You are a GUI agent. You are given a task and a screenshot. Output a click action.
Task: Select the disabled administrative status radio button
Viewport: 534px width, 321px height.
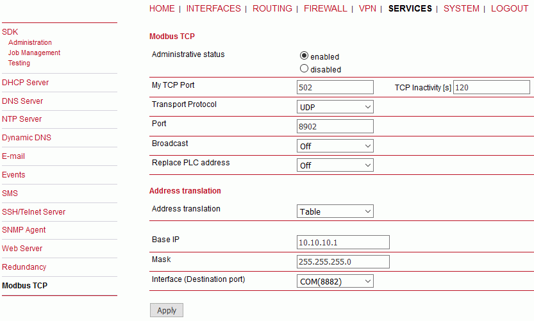tap(304, 69)
